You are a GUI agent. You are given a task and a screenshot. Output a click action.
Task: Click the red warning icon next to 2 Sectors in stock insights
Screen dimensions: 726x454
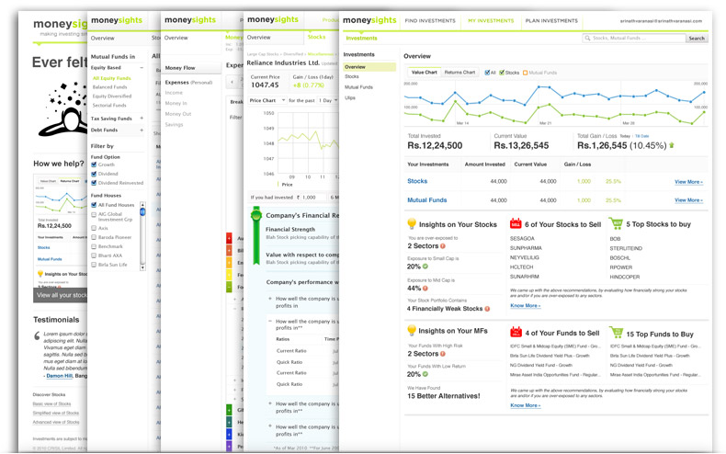(x=443, y=246)
